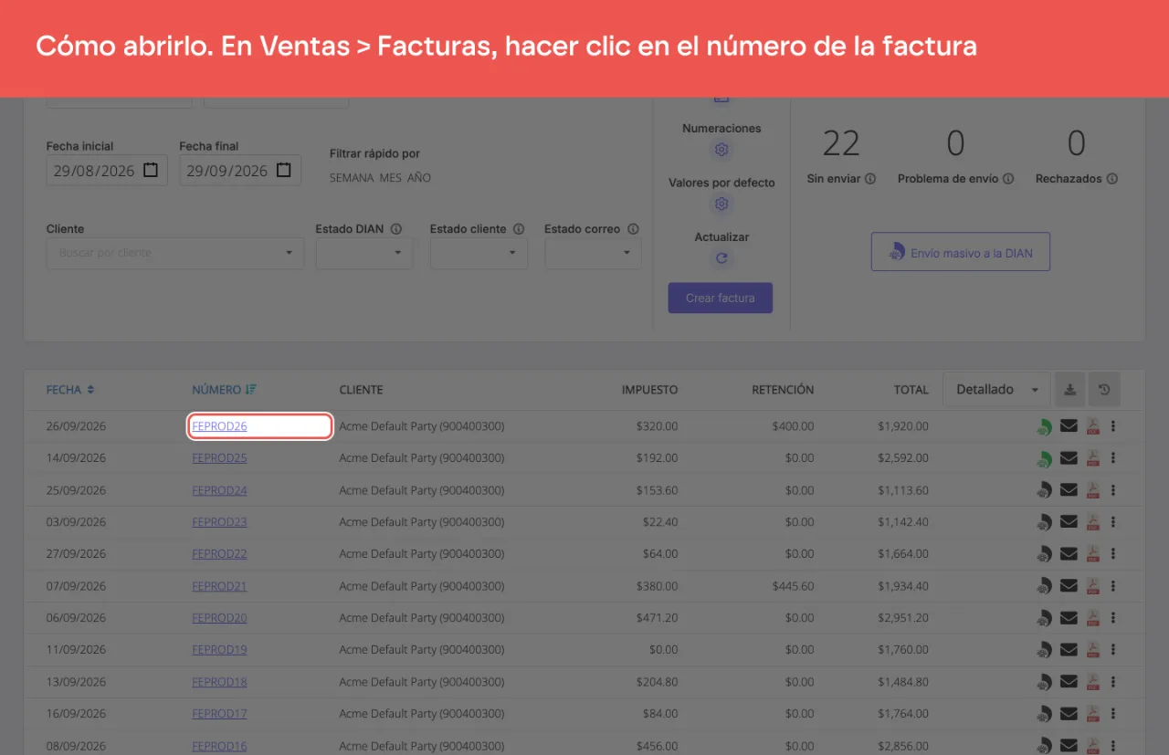Sort by the NÚMERO column header
The width and height of the screenshot is (1169, 755).
click(x=225, y=390)
